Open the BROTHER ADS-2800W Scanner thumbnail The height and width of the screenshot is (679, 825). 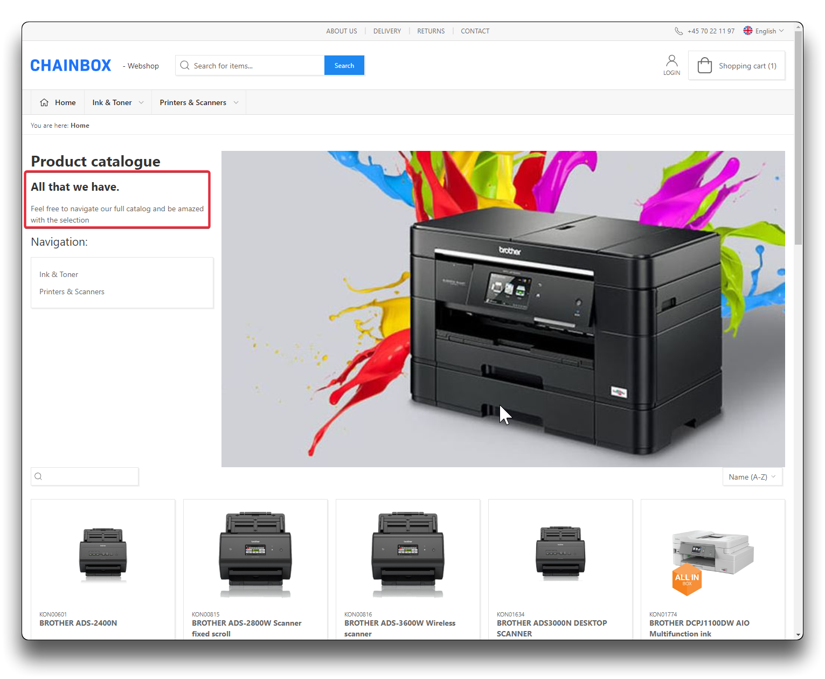coord(255,554)
